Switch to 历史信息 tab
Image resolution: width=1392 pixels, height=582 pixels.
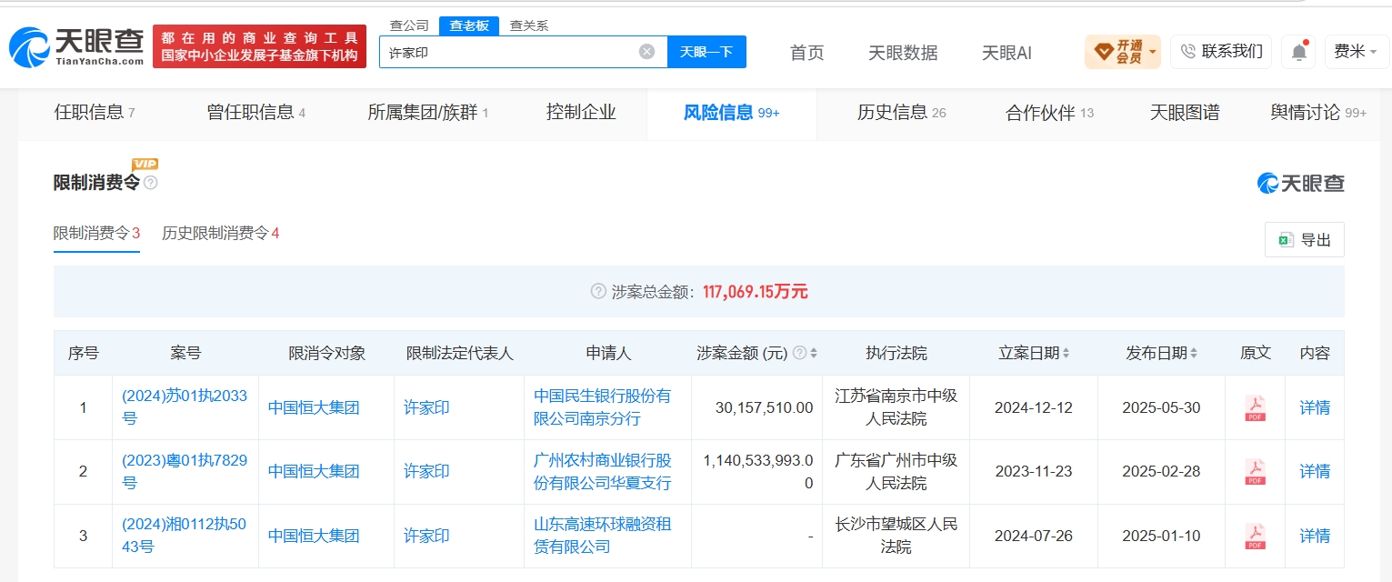[901, 113]
